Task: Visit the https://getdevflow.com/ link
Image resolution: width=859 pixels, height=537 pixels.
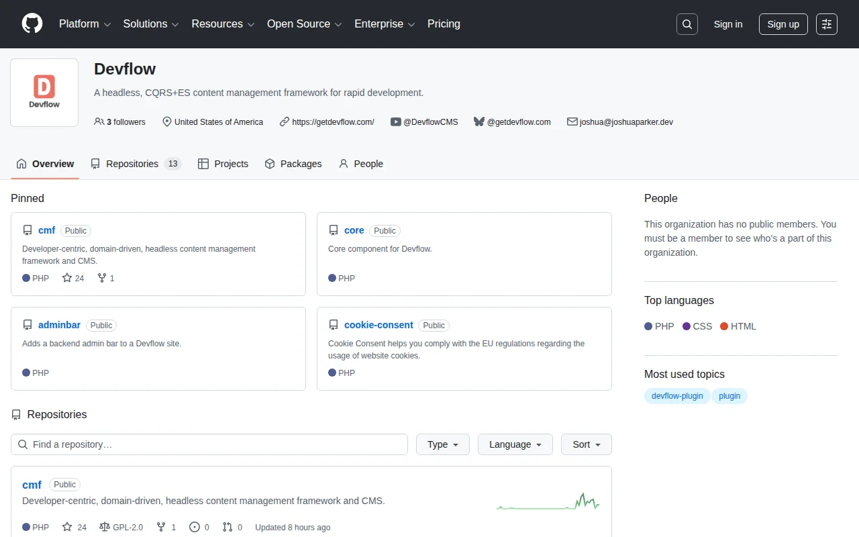Action: tap(334, 122)
